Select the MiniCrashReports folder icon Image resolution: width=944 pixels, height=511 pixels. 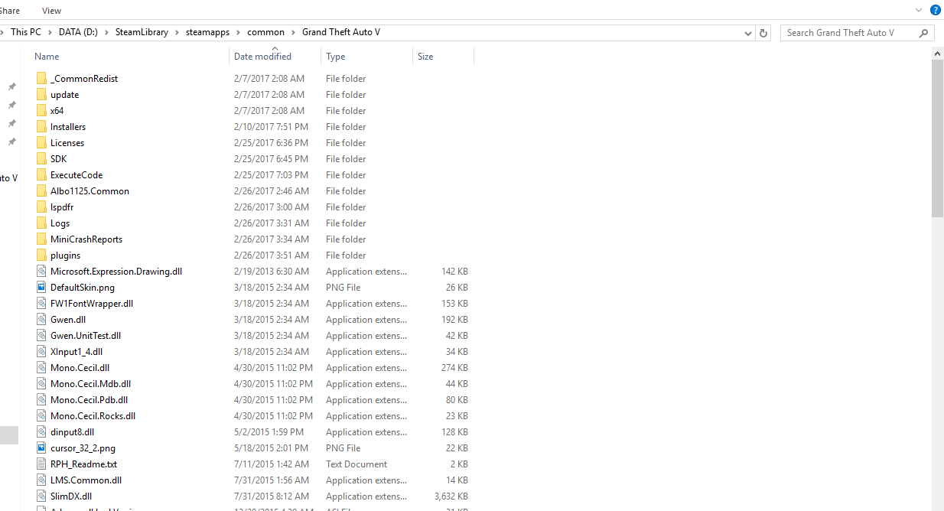41,239
